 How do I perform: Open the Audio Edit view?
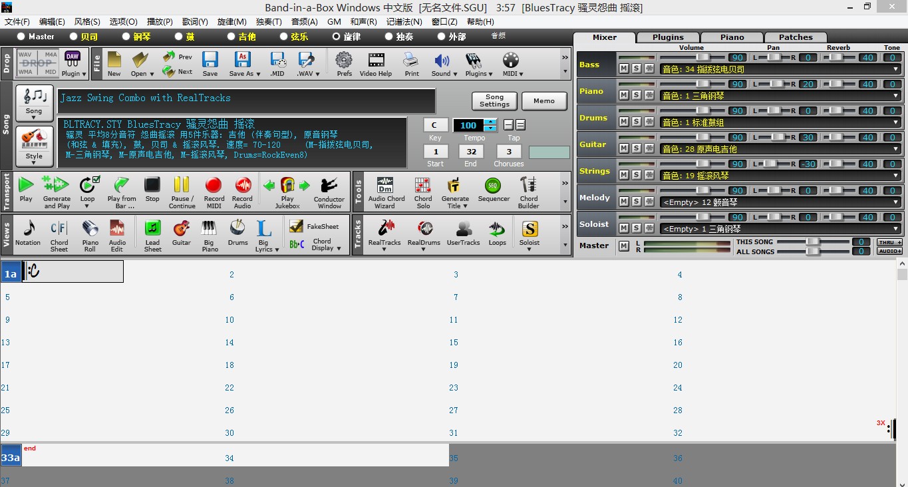[x=118, y=235]
